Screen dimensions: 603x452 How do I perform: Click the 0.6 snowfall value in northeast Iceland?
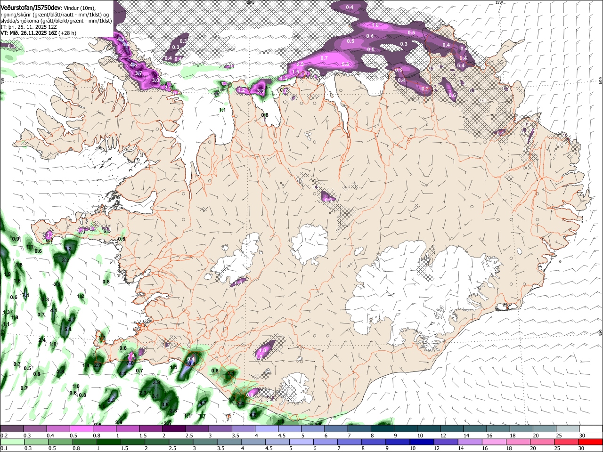[452, 95]
